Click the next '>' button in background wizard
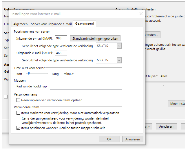 (x=148, y=126)
